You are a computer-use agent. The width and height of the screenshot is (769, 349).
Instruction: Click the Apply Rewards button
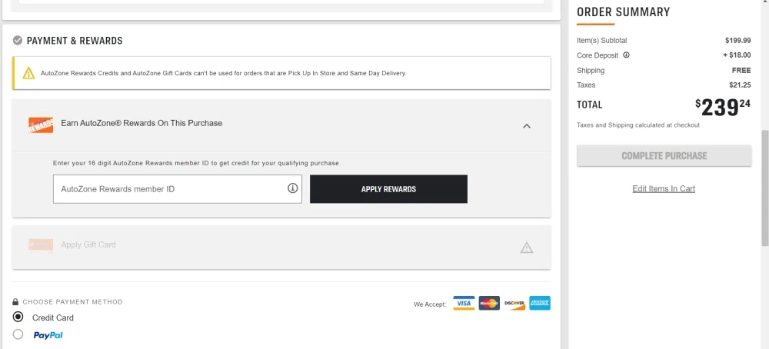tap(388, 188)
